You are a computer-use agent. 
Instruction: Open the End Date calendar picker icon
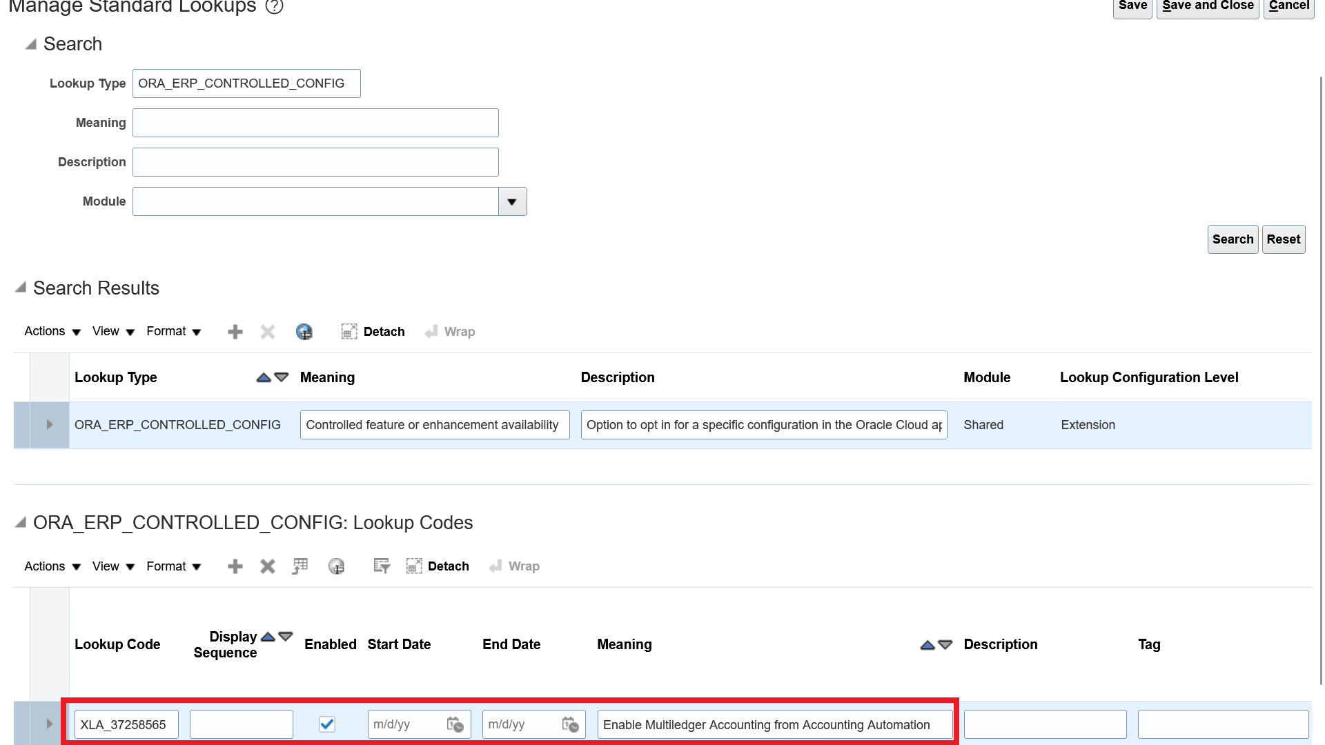(570, 724)
